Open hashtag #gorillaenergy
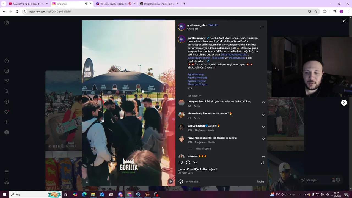Image resolution: width=352 pixels, height=198 pixels. 196,74
